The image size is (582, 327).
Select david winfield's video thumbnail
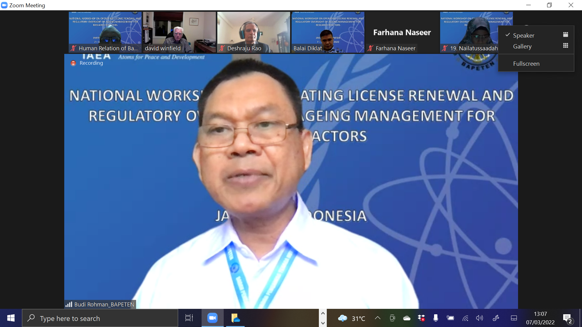coord(179,32)
